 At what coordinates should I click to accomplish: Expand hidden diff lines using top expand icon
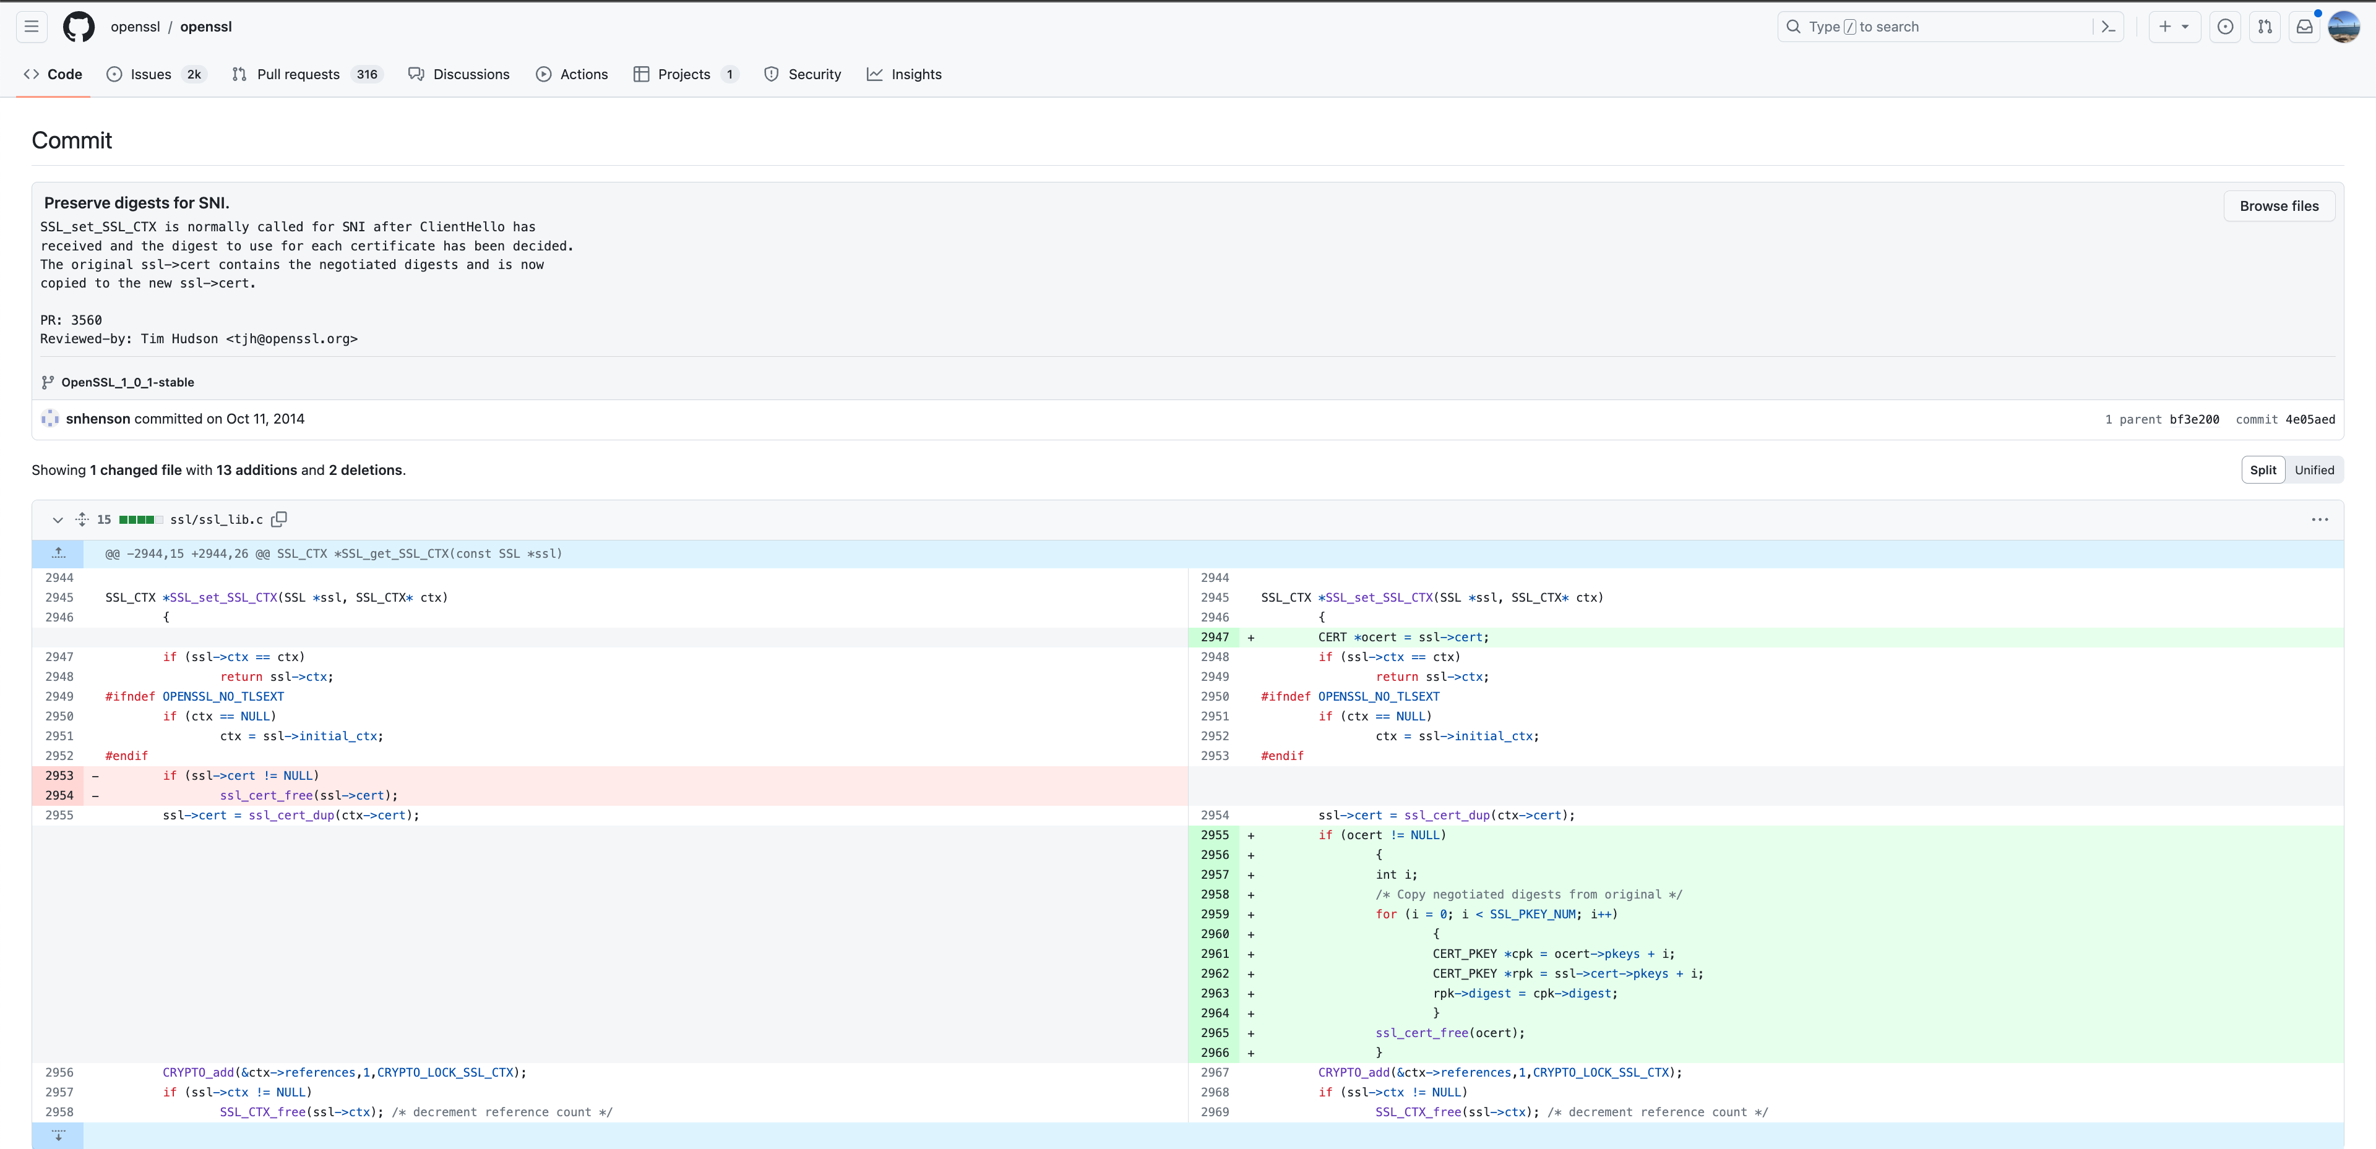coord(58,553)
